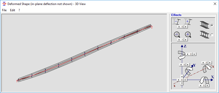Pan view down using origin pad arrow
Screen dimensions: 219x93
[182, 83]
